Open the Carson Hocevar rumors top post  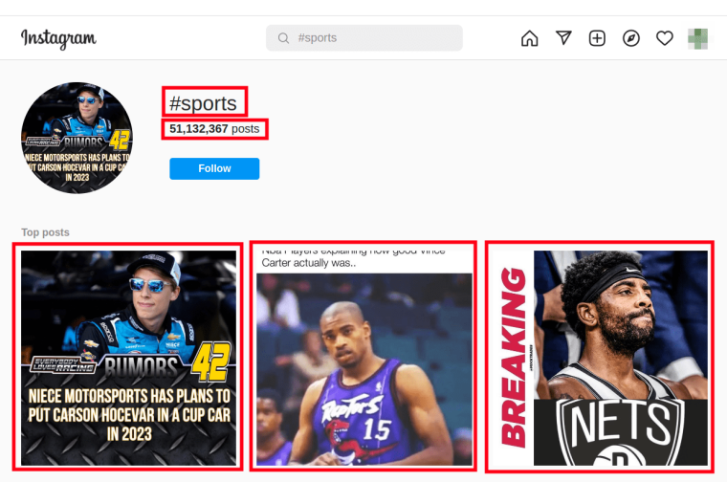128,359
